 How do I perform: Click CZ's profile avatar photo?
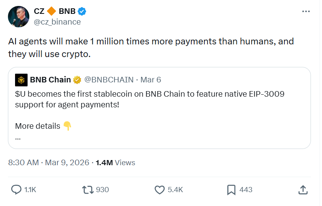pyautogui.click(x=18, y=17)
